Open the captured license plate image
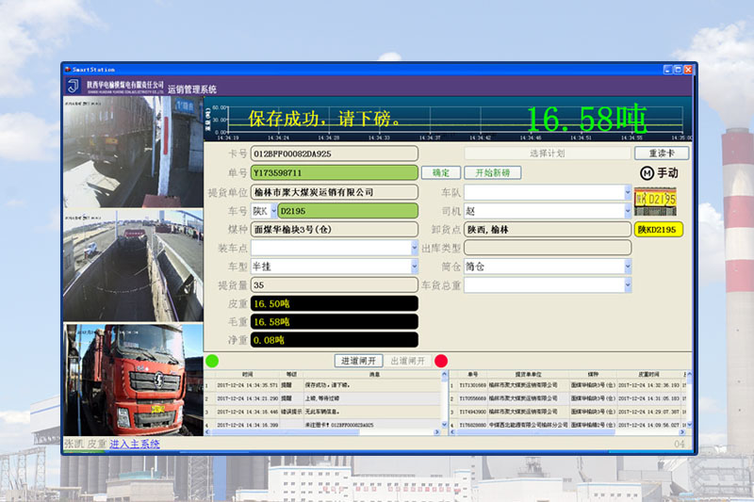Viewport: 754px width, 502px height. [x=656, y=199]
